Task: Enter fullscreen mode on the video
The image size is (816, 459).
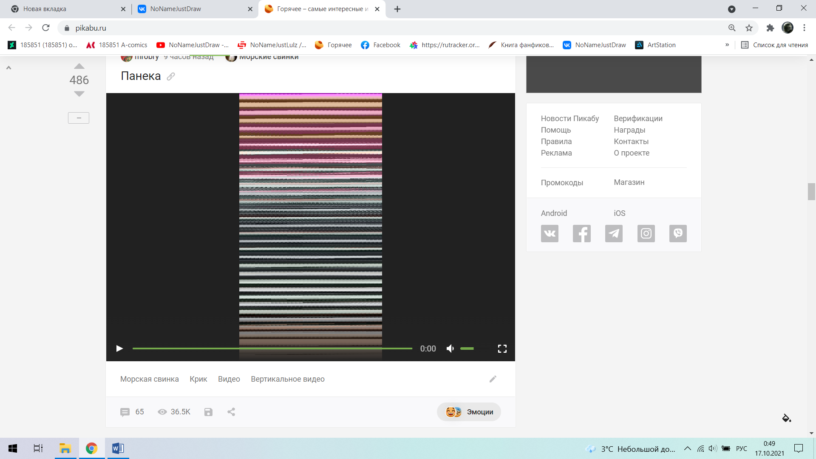Action: coord(502,348)
